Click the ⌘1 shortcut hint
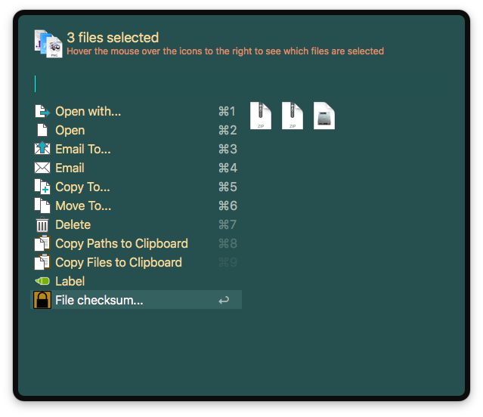This screenshot has width=483, height=417. [x=227, y=112]
